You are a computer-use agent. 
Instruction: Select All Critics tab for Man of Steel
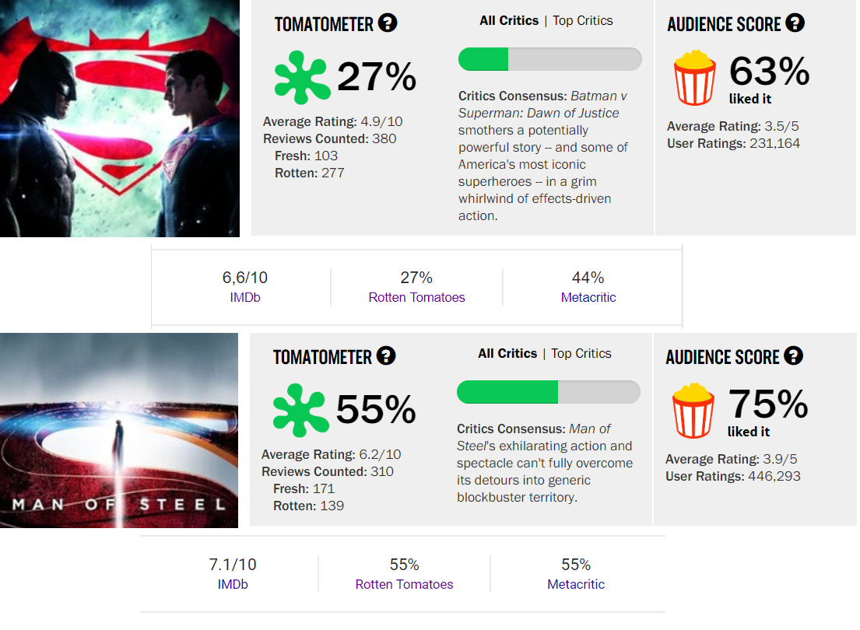pyautogui.click(x=507, y=354)
